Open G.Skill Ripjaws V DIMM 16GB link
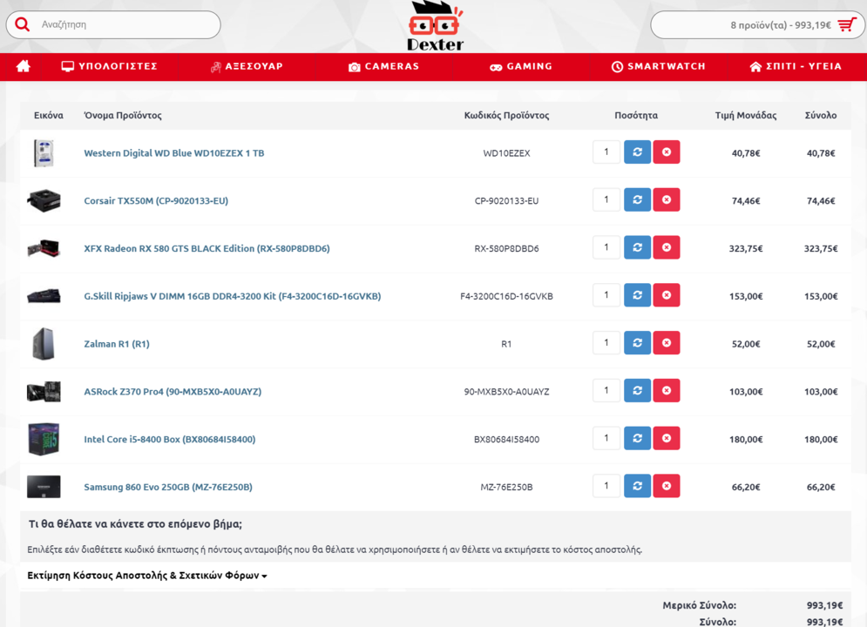This screenshot has width=867, height=627. click(233, 296)
